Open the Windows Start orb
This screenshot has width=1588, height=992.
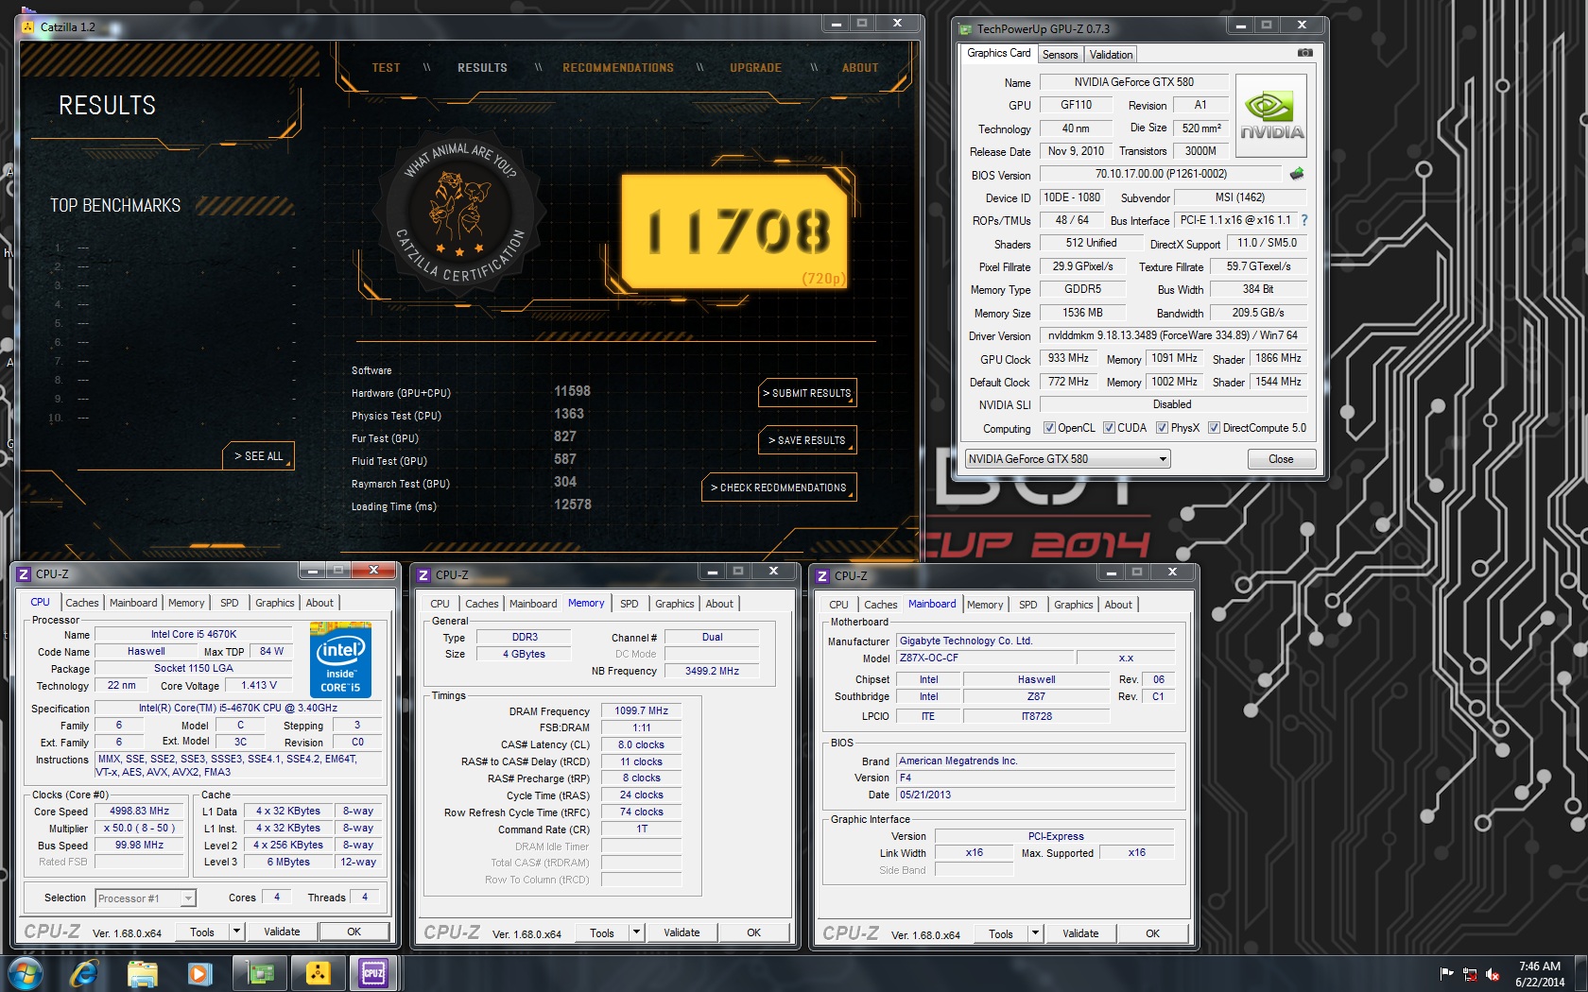pyautogui.click(x=26, y=973)
